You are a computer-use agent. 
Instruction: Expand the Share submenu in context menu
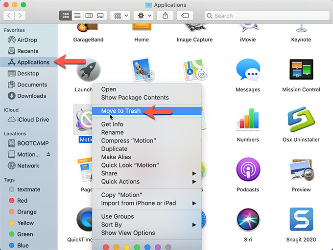coord(147,173)
